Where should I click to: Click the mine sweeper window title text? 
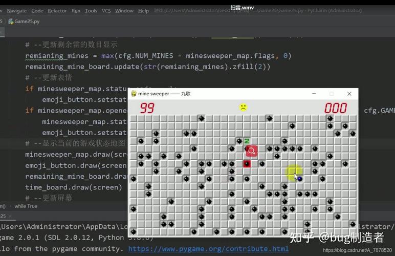[164, 94]
